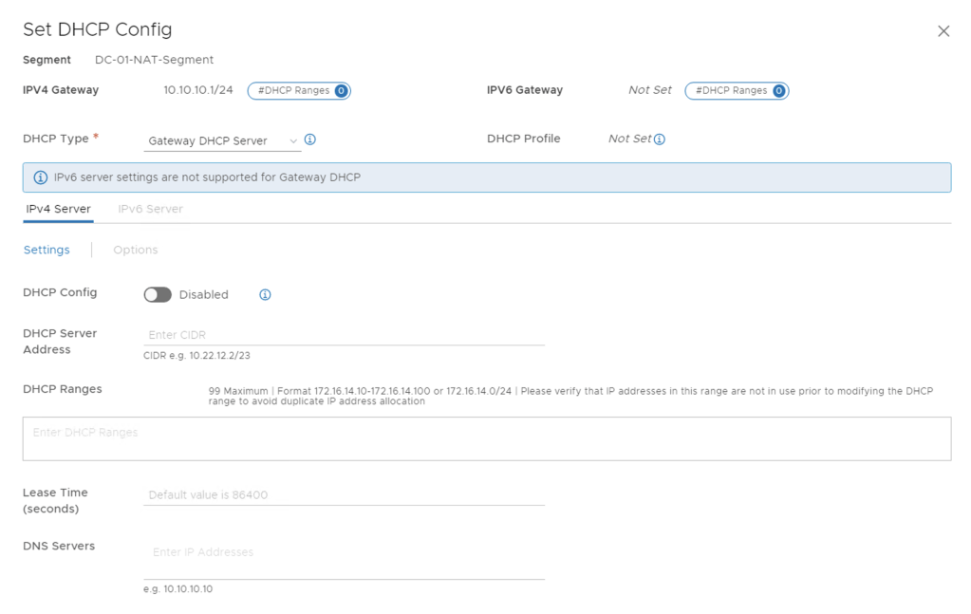Switch to the IPv4 Server tab
The height and width of the screenshot is (614, 971).
point(58,209)
